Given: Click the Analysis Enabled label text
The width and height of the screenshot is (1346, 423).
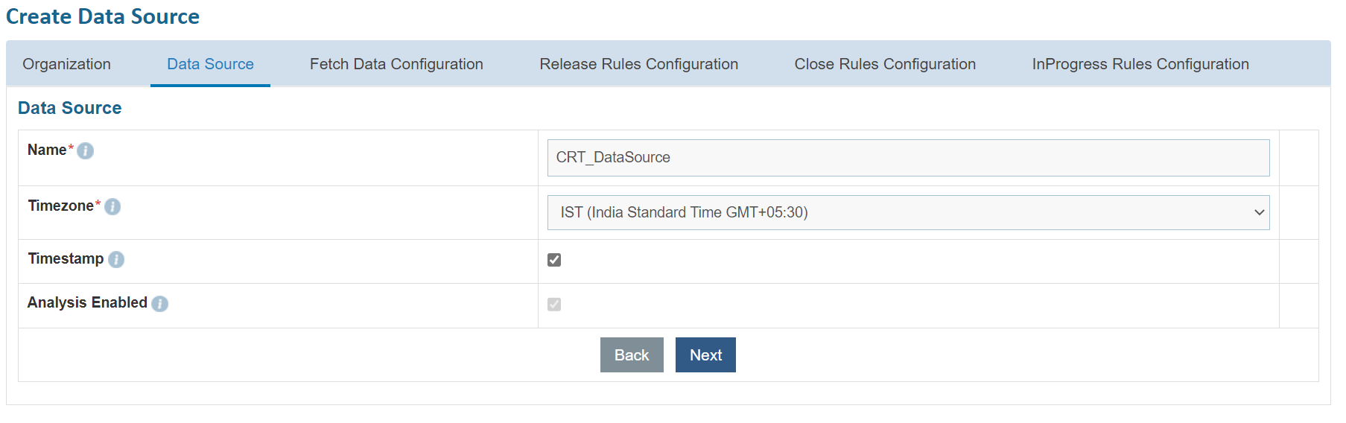Looking at the screenshot, I should (x=87, y=303).
